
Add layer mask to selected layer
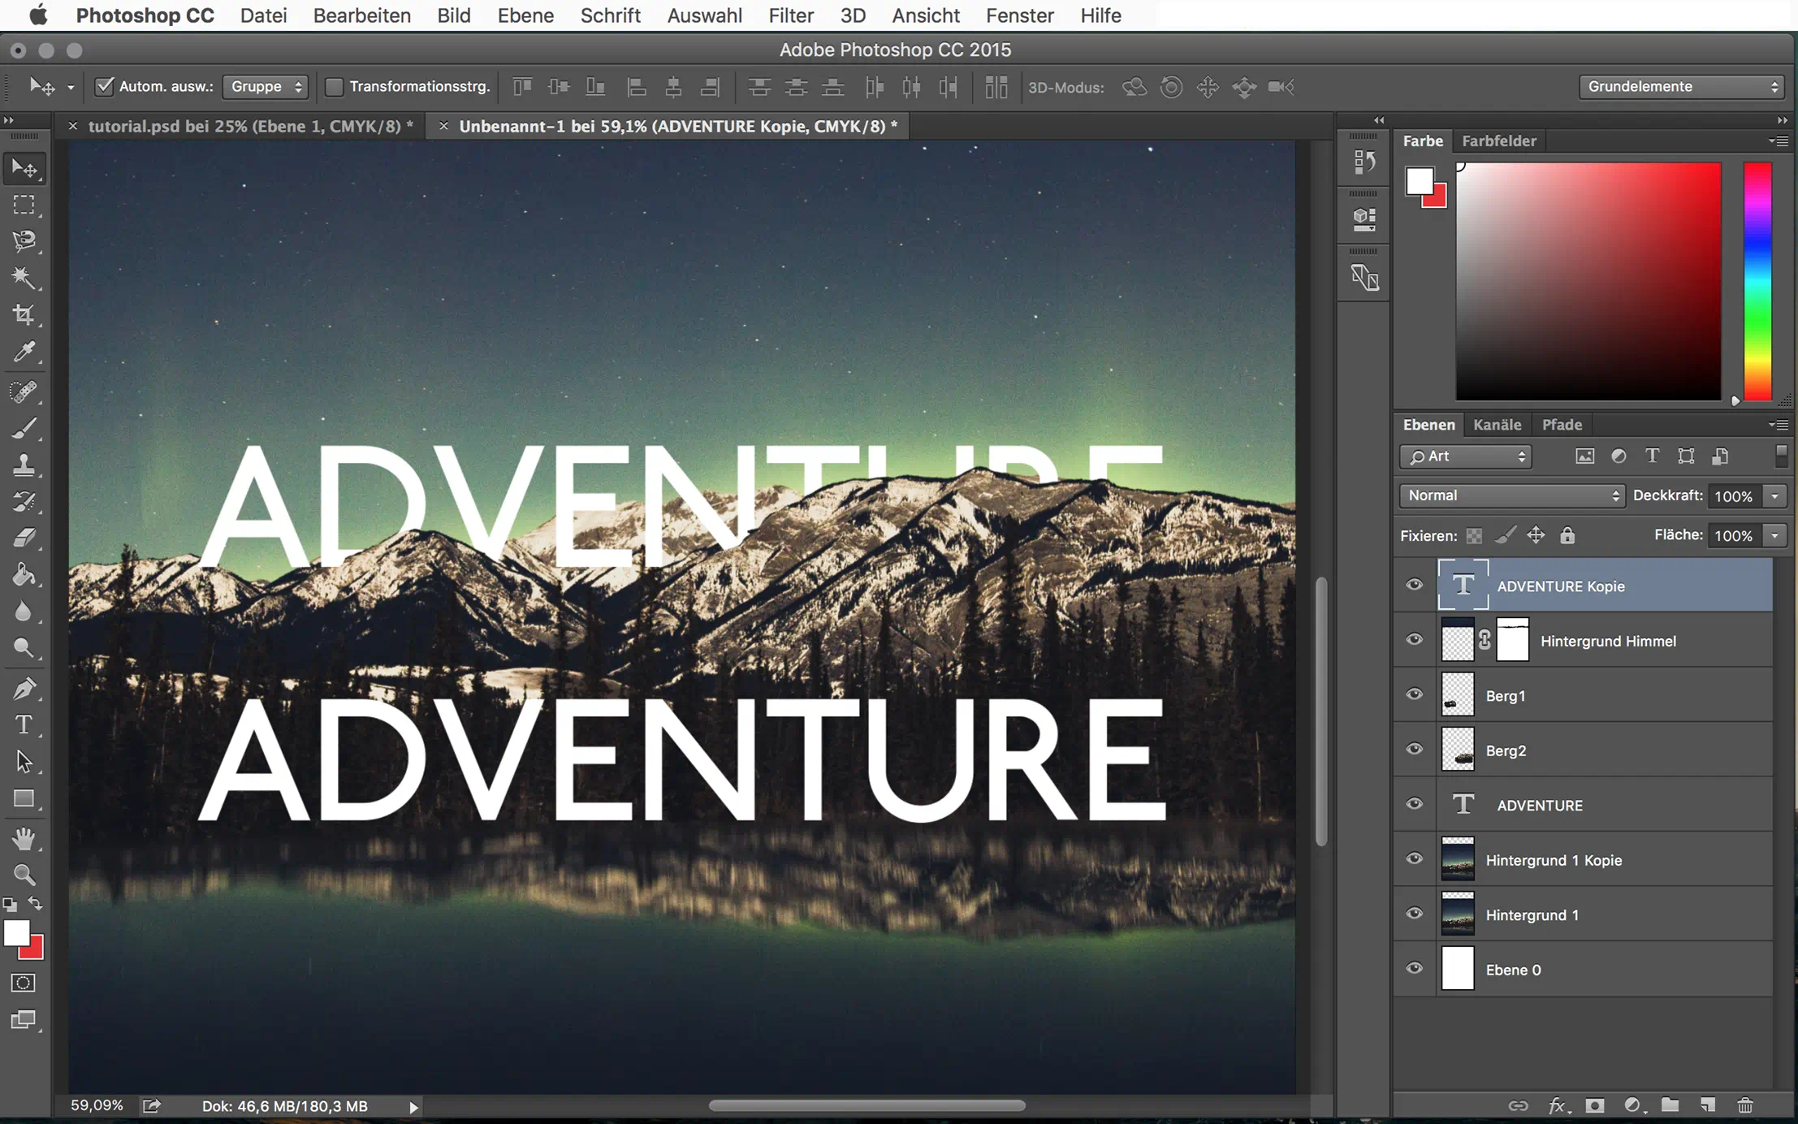(x=1595, y=1105)
